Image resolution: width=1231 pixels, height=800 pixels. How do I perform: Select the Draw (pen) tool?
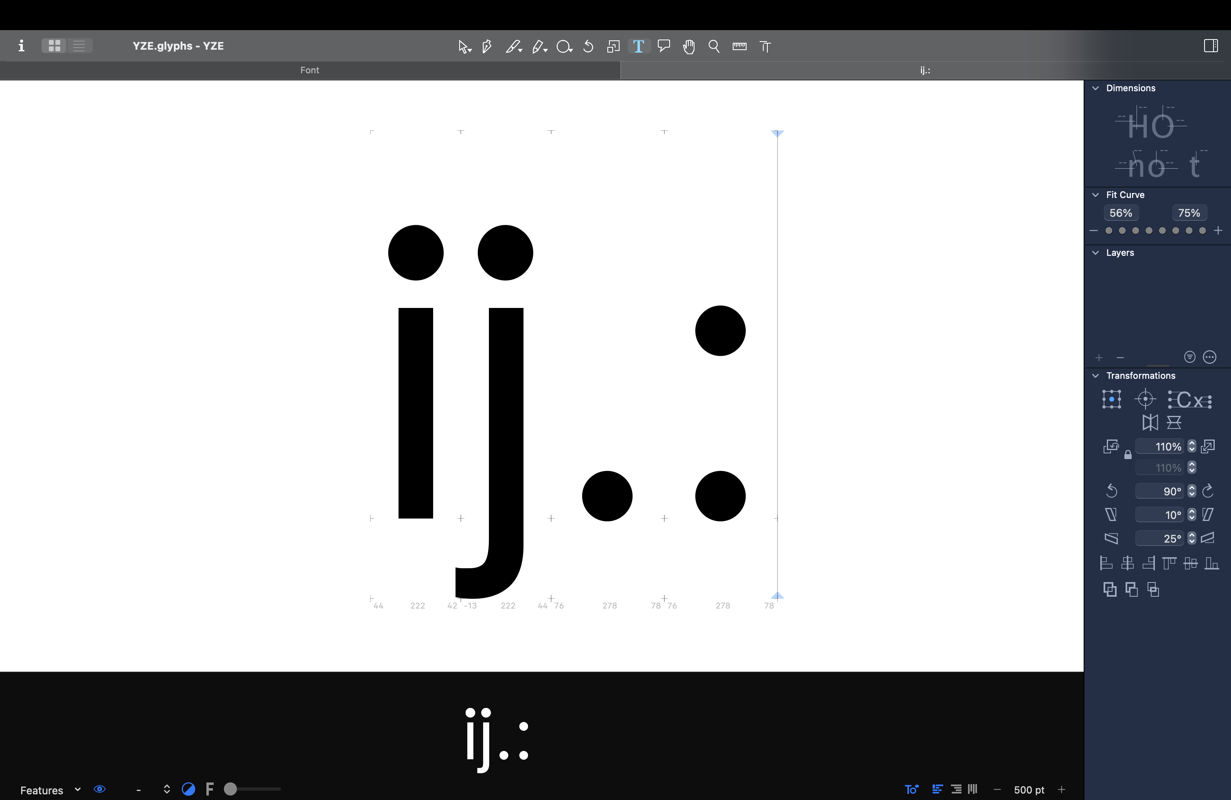point(487,46)
